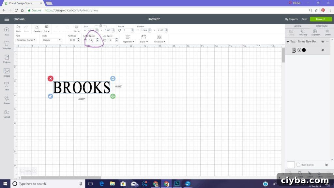Click the green resize handle on BROOKS text
Viewport: 334px width, 188px height.
(113, 96)
